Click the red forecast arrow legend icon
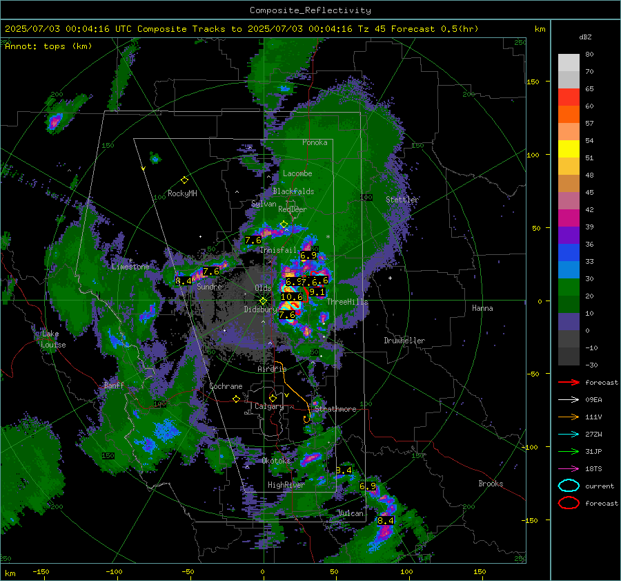This screenshot has height=581, width=621. pos(569,382)
